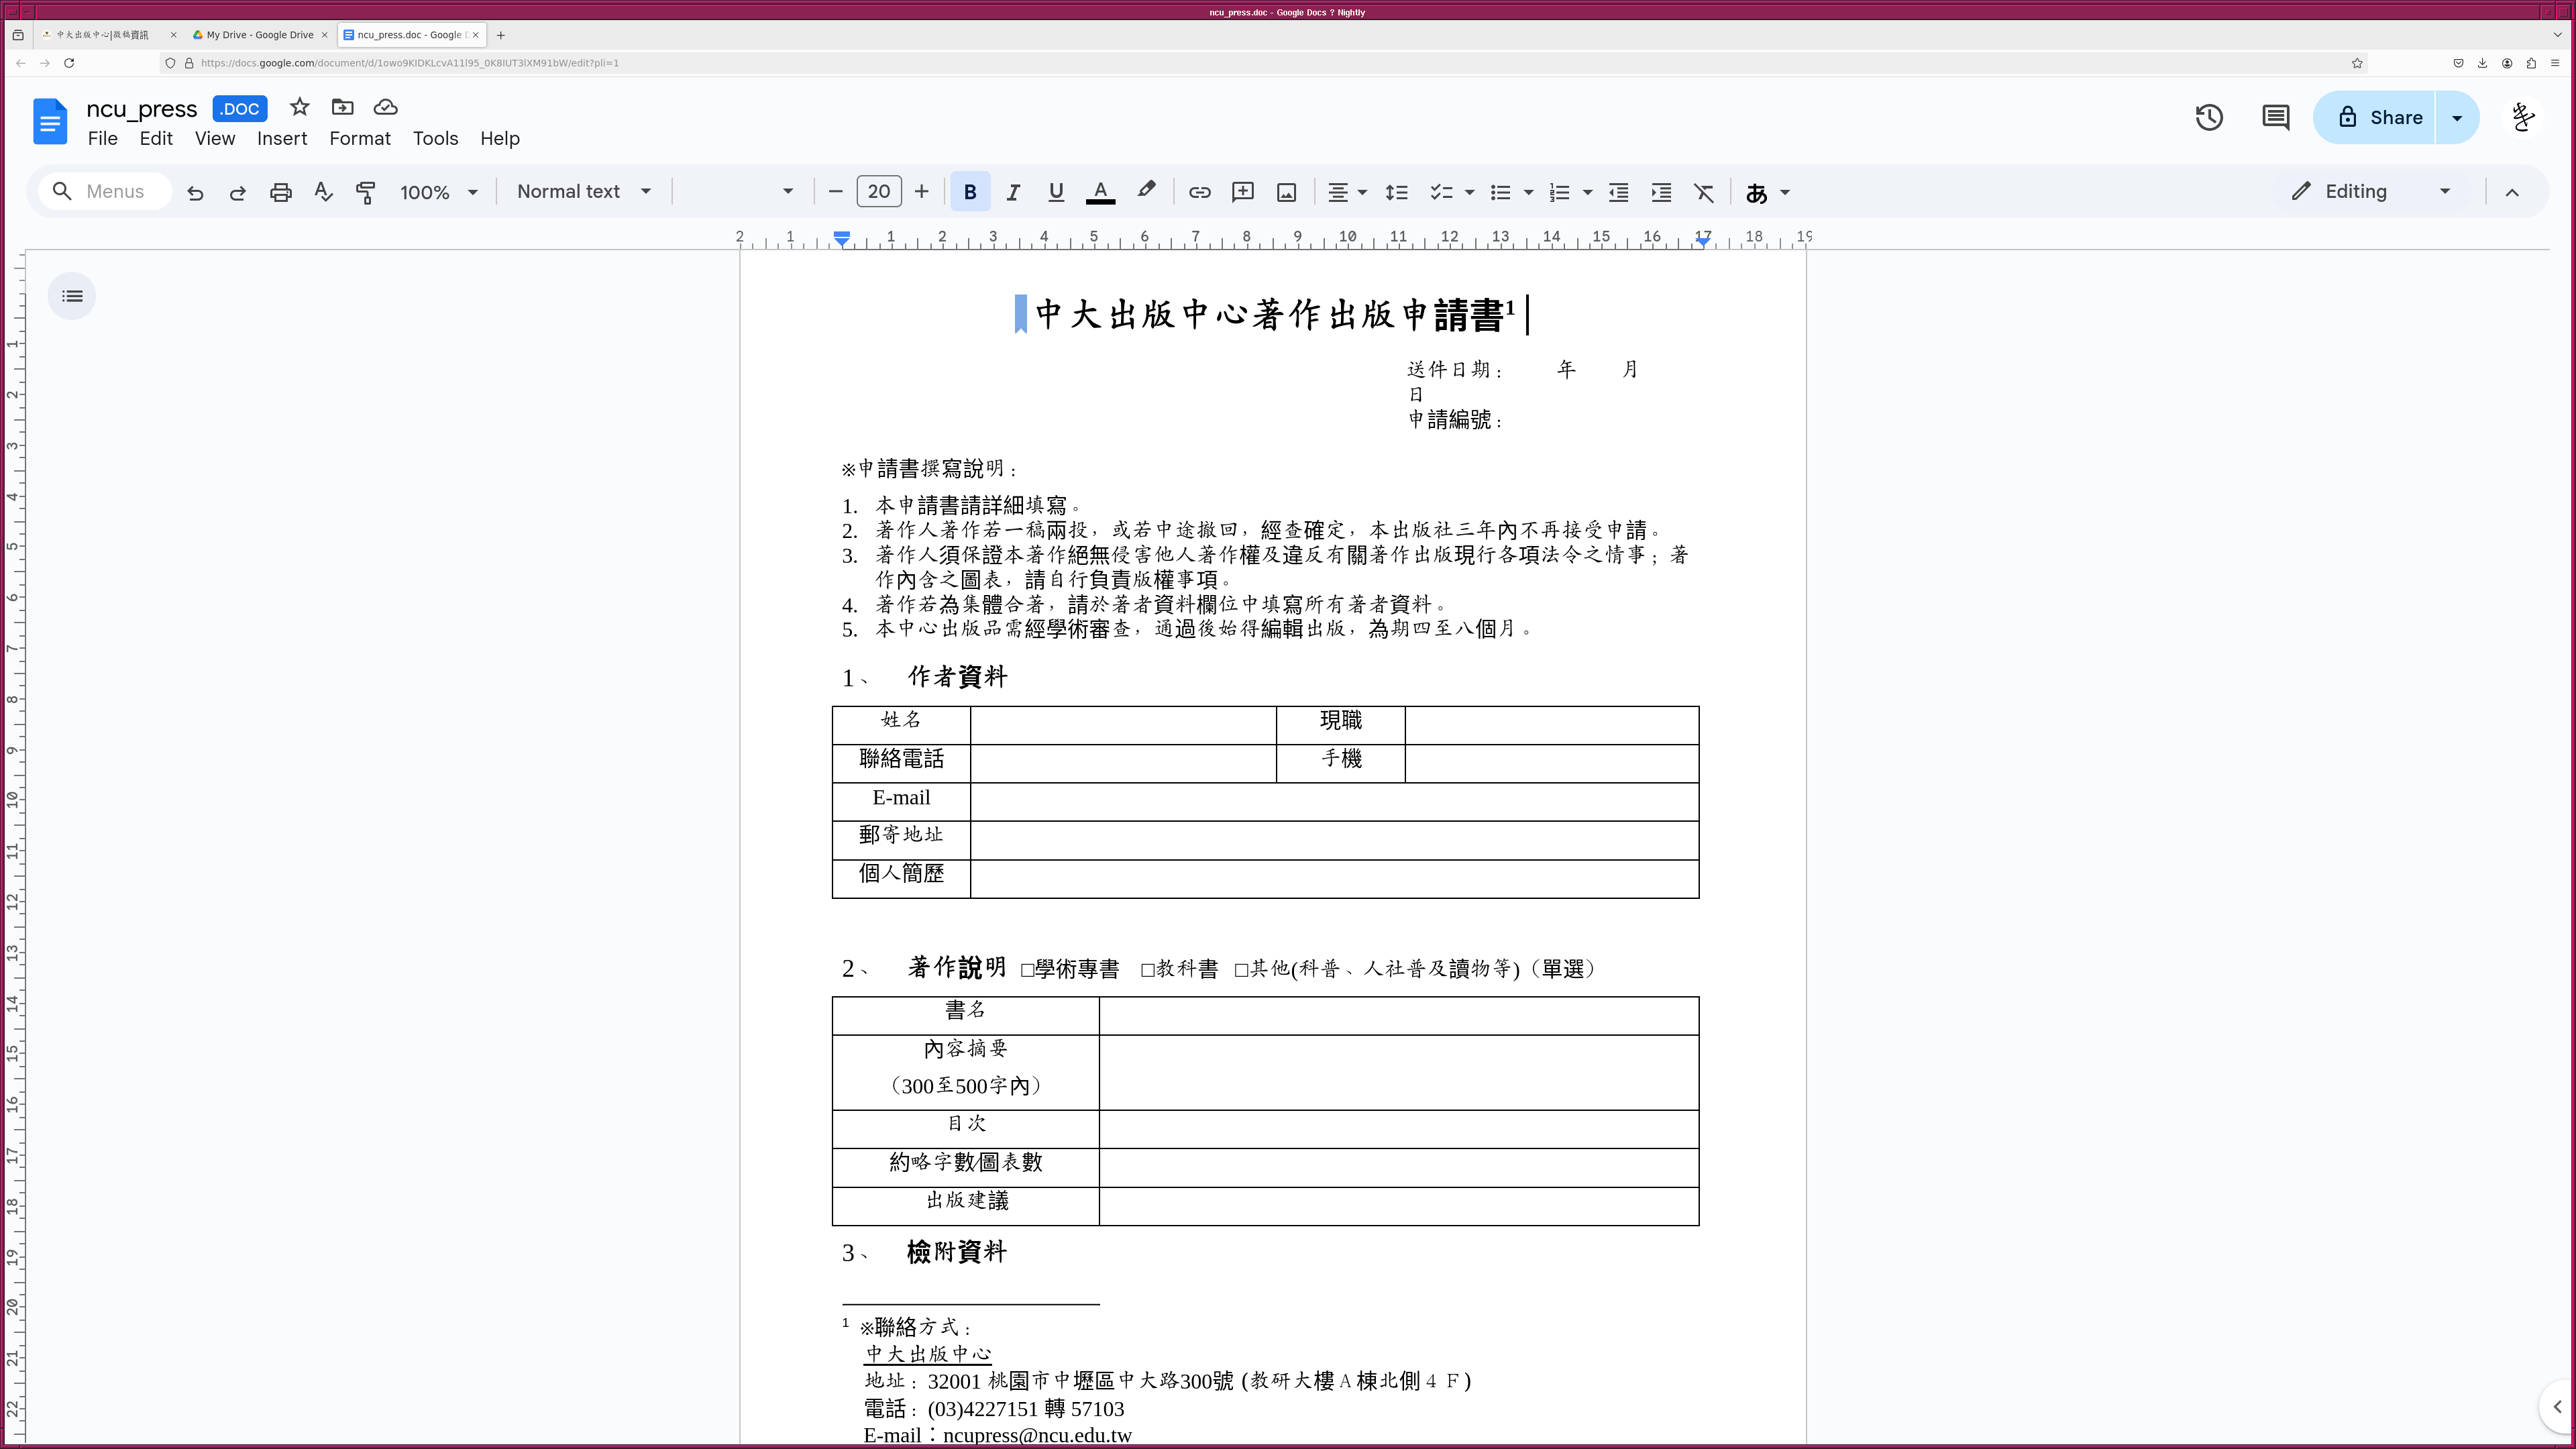The height and width of the screenshot is (1449, 2576).
Task: Click the clear formatting icon
Action: point(1704,192)
